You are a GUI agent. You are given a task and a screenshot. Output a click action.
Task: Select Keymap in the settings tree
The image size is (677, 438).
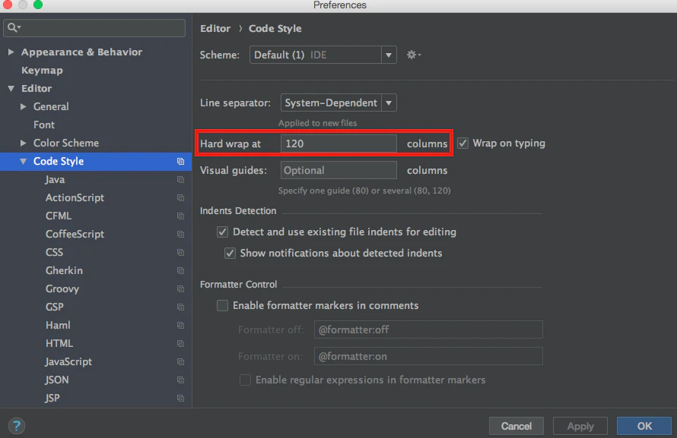42,70
